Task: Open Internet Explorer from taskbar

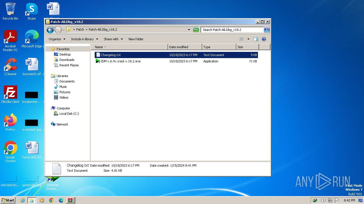Action: tap(22, 200)
